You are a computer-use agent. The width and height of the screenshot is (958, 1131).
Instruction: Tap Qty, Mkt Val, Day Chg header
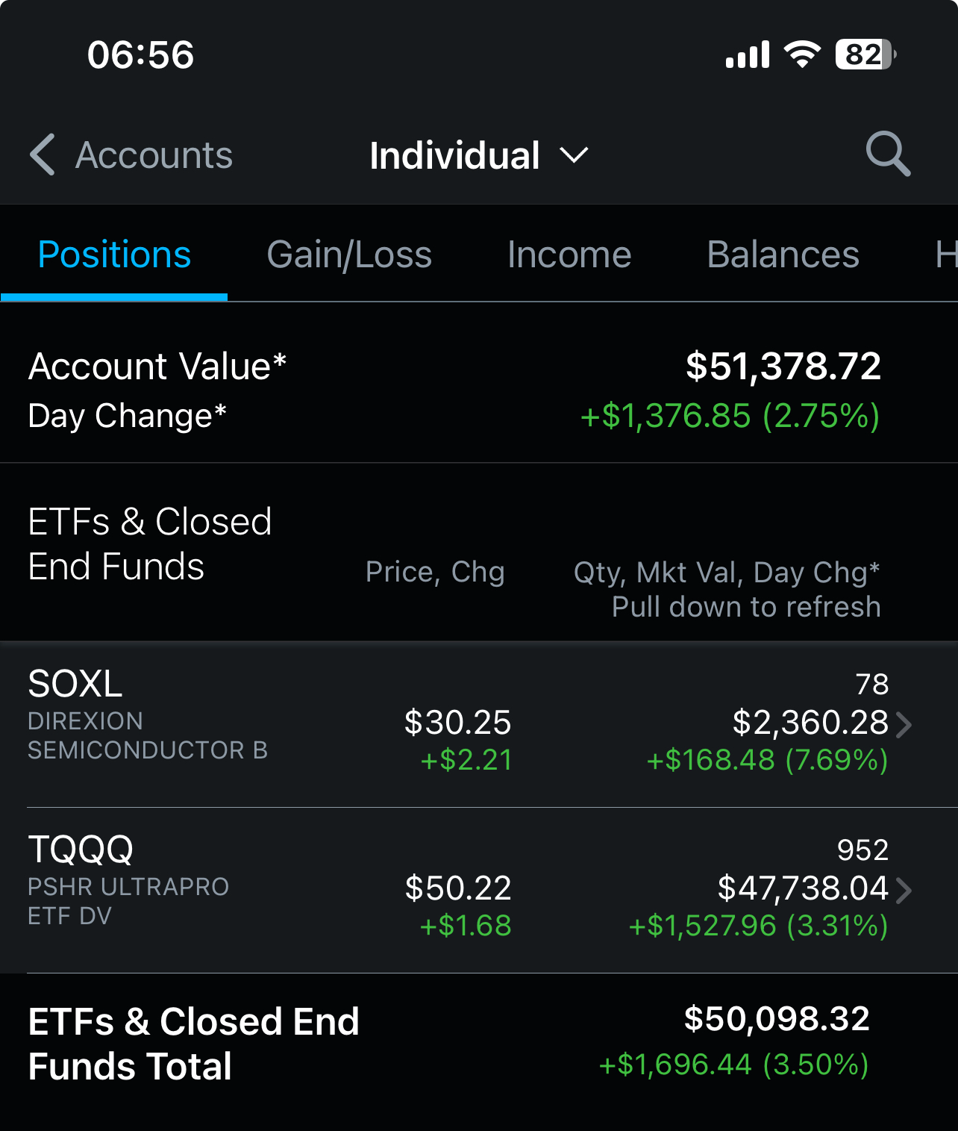click(x=727, y=573)
